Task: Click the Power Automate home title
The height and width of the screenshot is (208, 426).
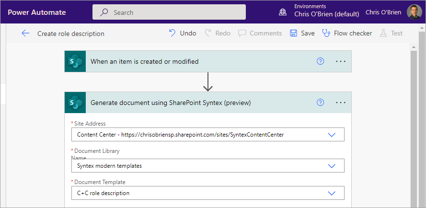Action: coord(37,12)
